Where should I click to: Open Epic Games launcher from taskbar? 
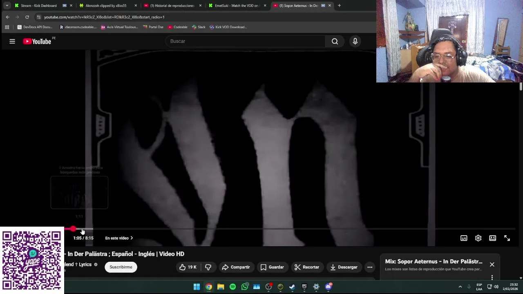(304, 287)
